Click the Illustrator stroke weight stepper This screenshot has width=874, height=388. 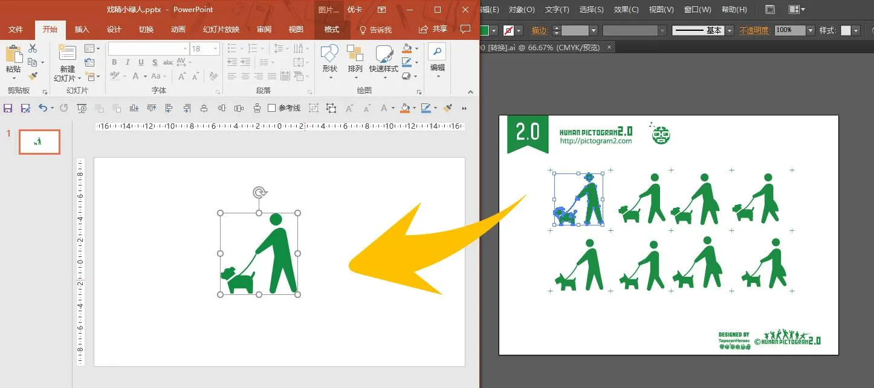[x=557, y=30]
